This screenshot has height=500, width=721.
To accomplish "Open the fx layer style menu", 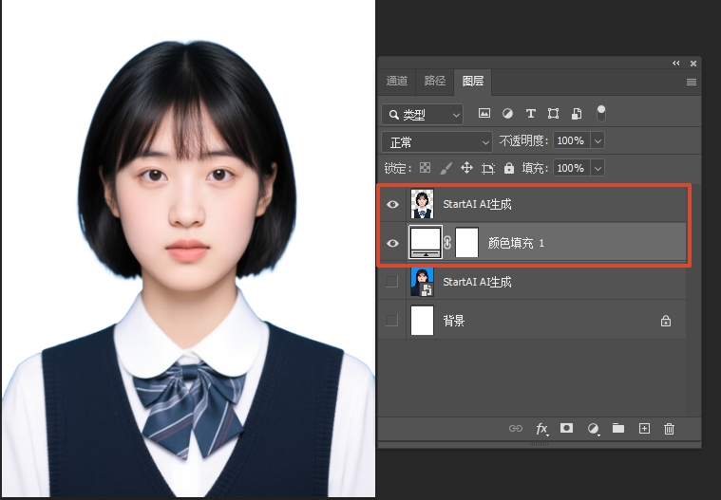I will 541,429.
